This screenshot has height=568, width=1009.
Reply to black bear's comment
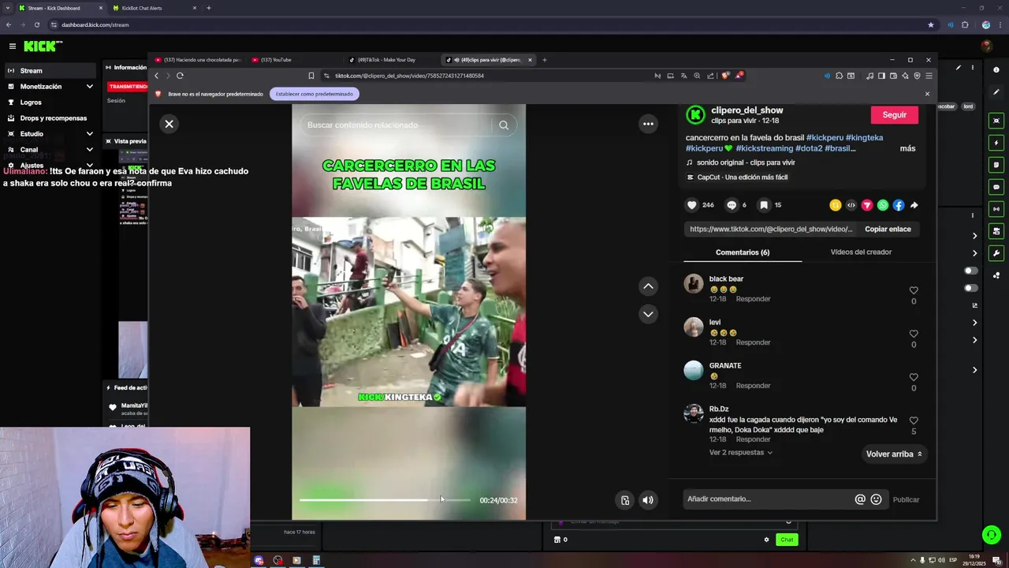coord(753,299)
